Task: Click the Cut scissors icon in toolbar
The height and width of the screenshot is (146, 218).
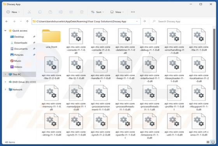Action: pos(29,12)
